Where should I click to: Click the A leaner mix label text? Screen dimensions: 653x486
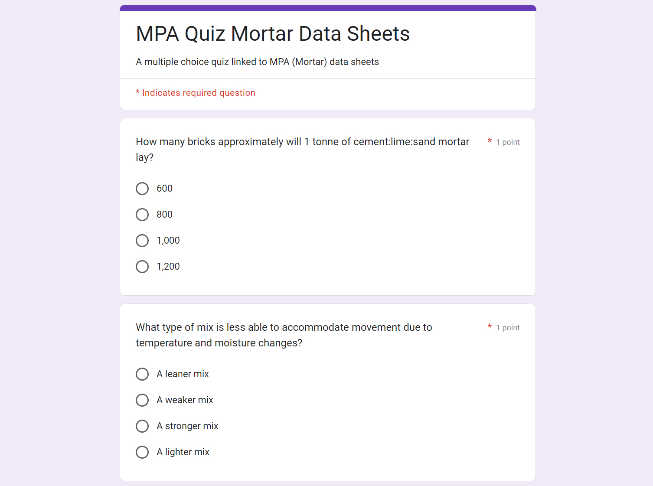(183, 374)
